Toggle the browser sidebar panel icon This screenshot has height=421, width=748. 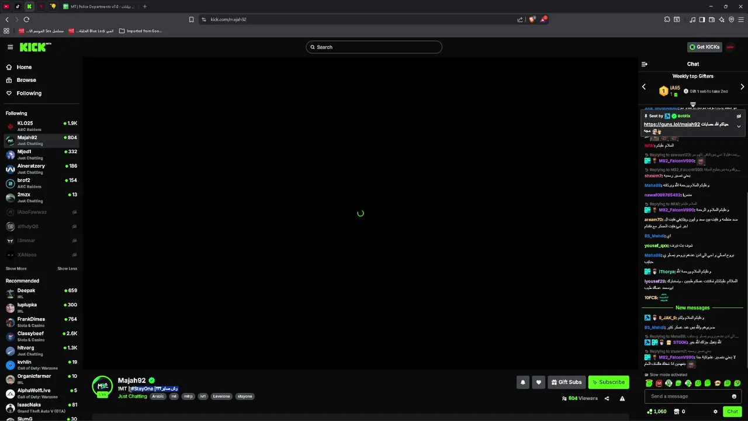tap(702, 19)
